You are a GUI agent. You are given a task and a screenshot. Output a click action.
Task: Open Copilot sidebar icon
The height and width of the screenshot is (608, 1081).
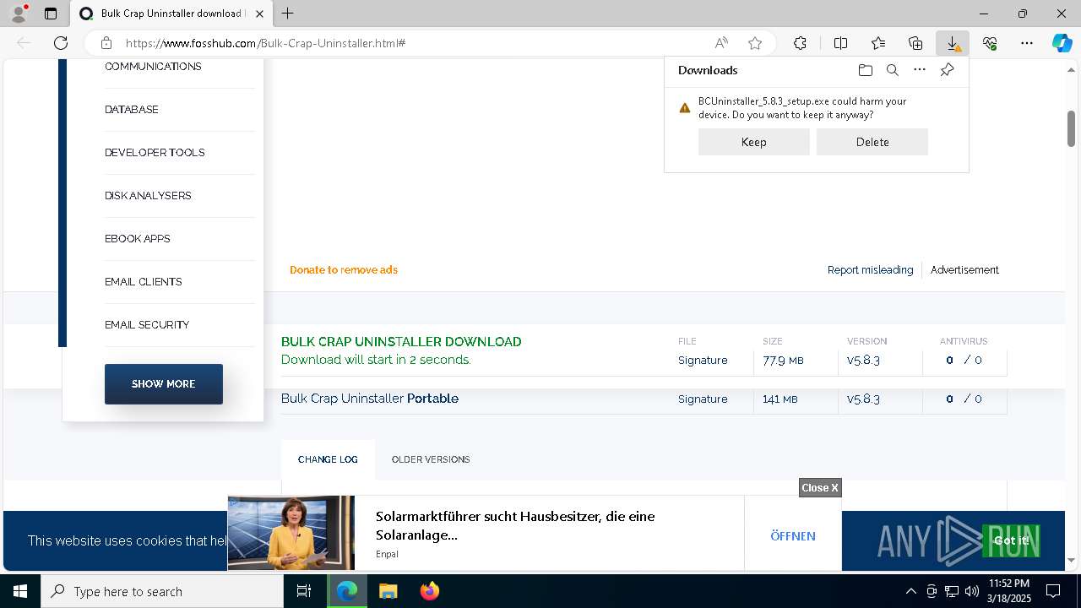coord(1062,43)
